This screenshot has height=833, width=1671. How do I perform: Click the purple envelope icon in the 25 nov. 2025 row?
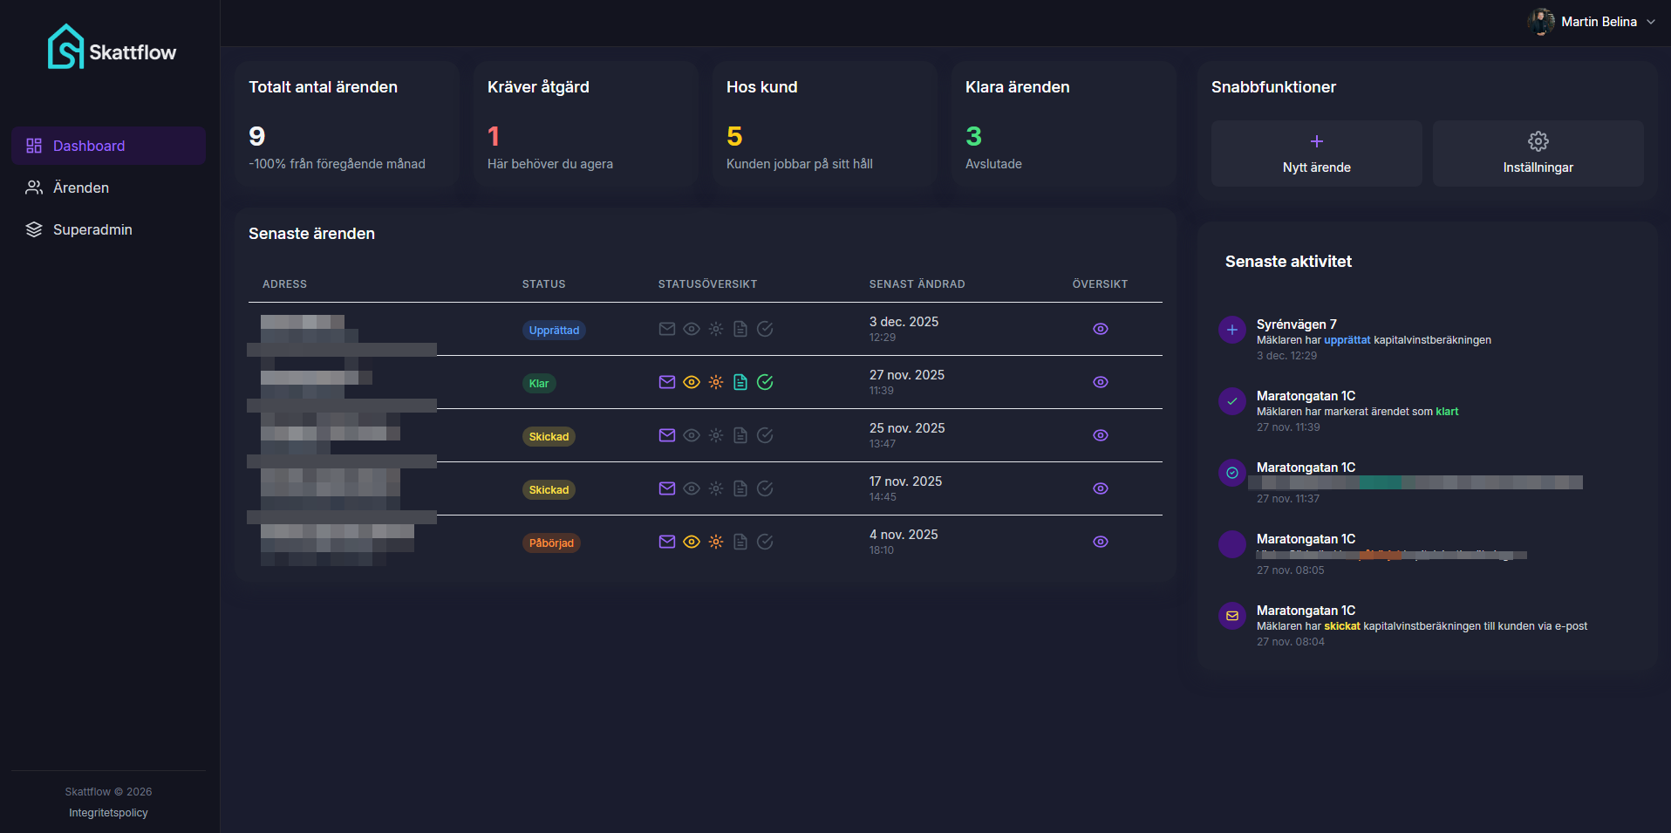pyautogui.click(x=667, y=435)
